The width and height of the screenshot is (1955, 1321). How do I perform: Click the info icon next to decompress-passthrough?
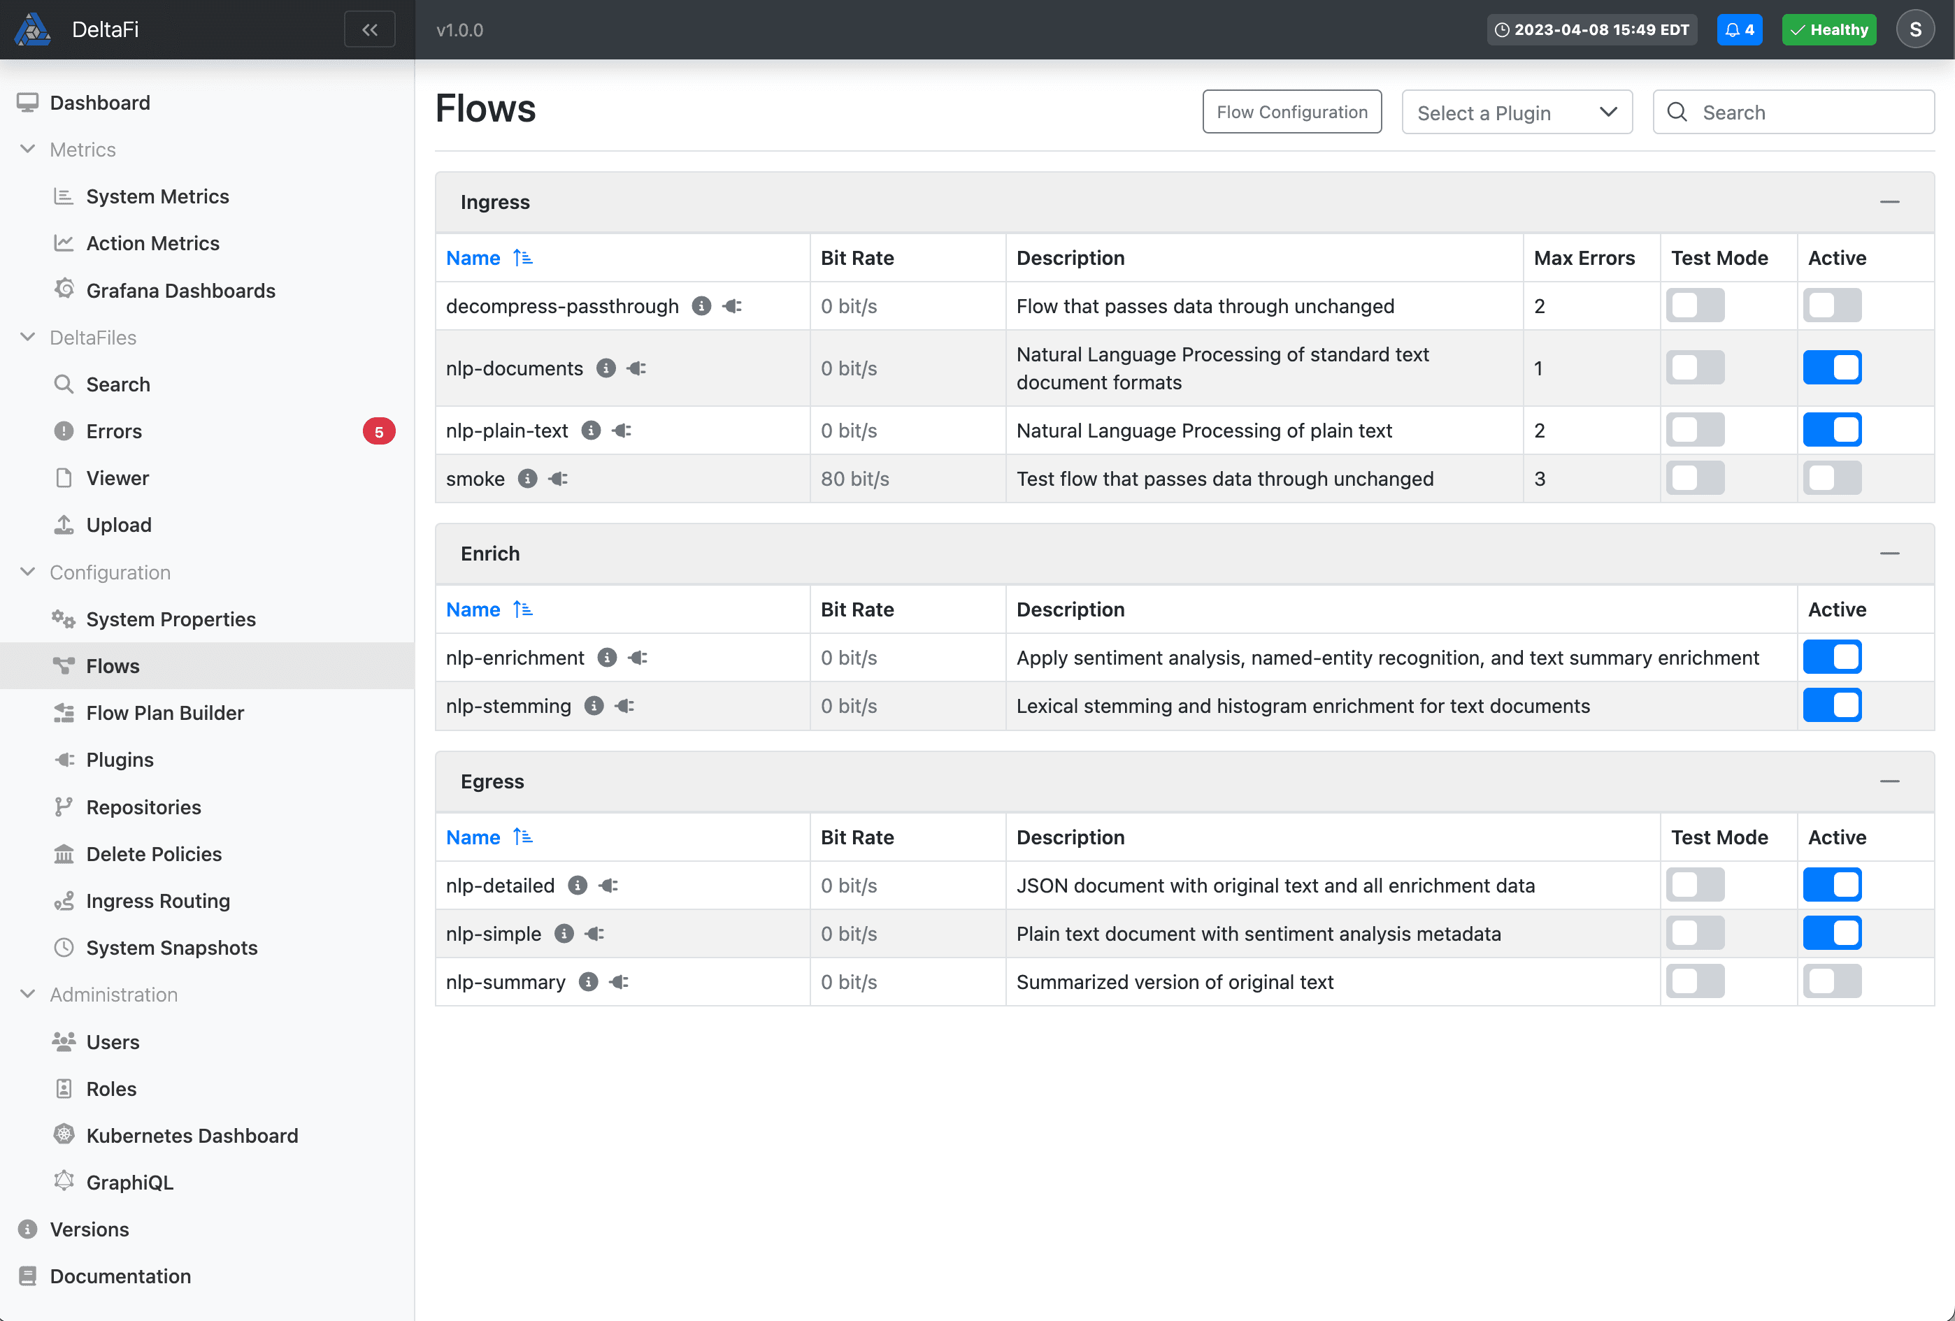pos(701,306)
